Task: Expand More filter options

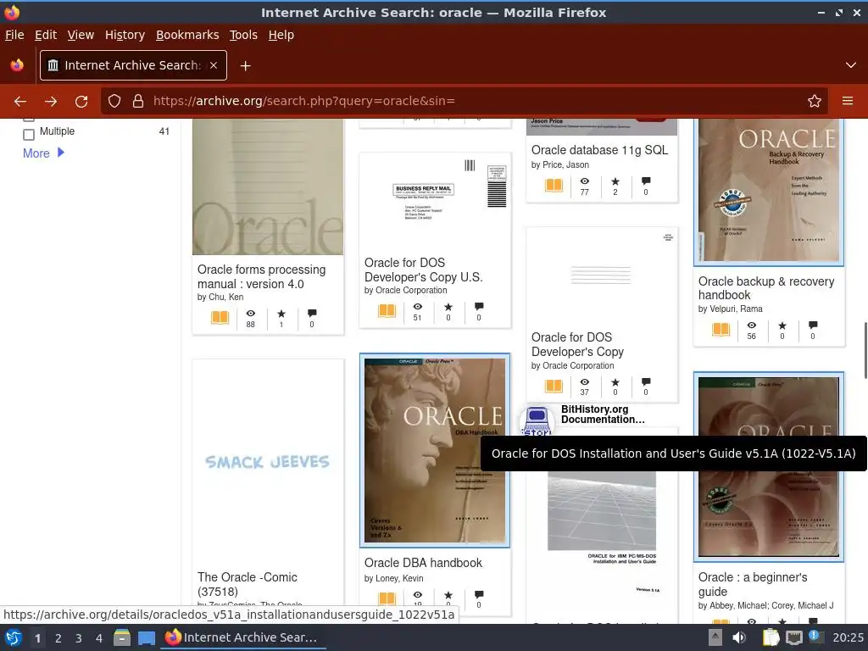Action: tap(44, 153)
